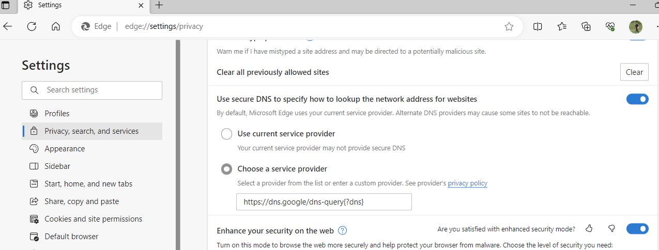
Task: Show help for Enhance your security
Action: [342, 230]
